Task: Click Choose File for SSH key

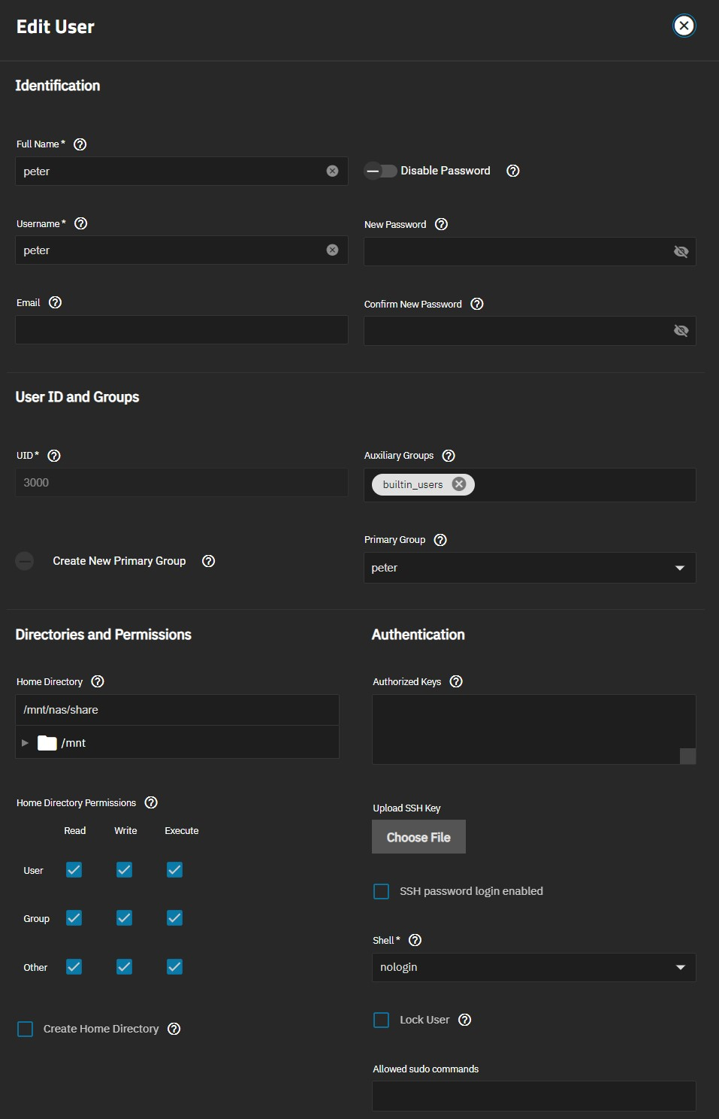Action: pyautogui.click(x=418, y=837)
